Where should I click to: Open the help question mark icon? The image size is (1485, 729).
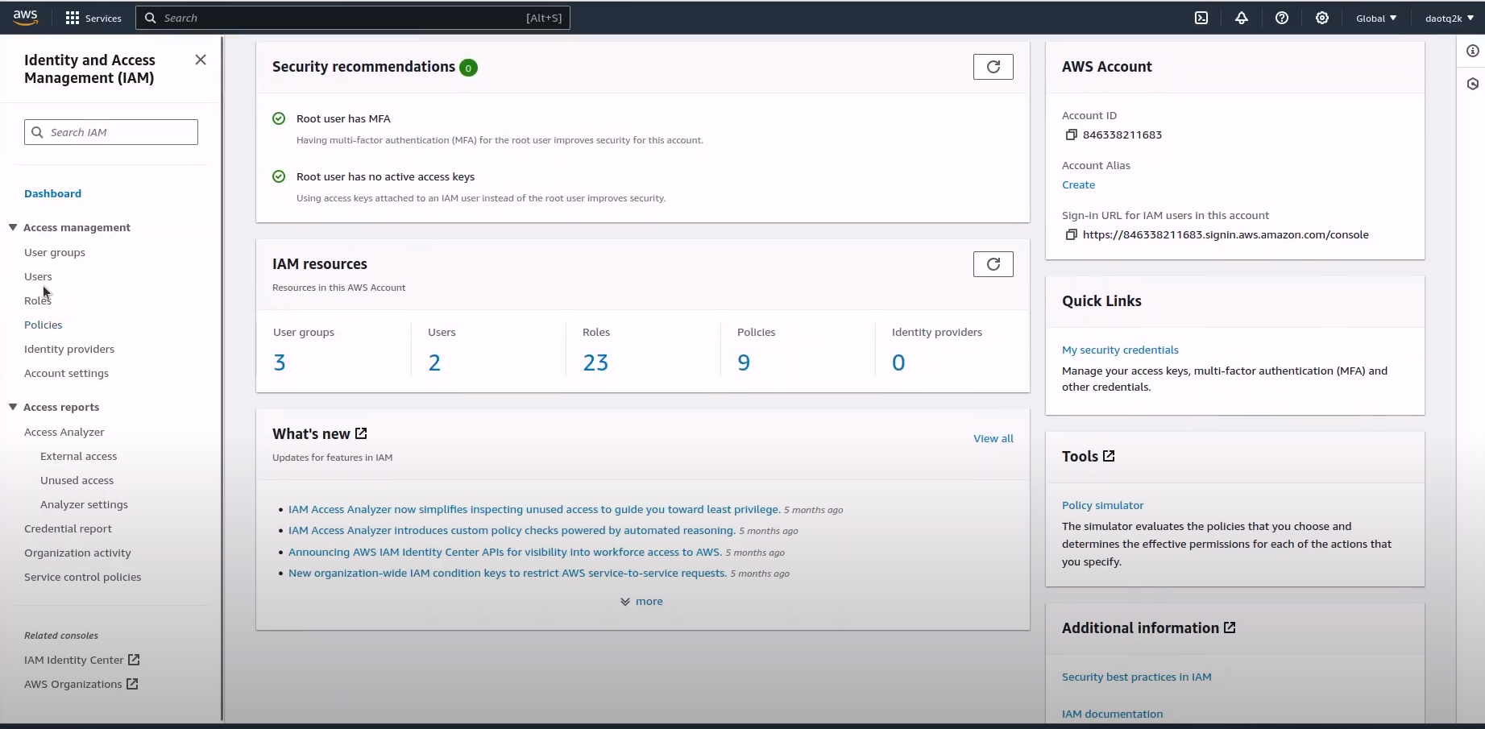[1282, 18]
